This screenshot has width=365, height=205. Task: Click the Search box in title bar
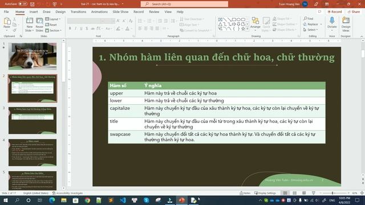pyautogui.click(x=184, y=4)
